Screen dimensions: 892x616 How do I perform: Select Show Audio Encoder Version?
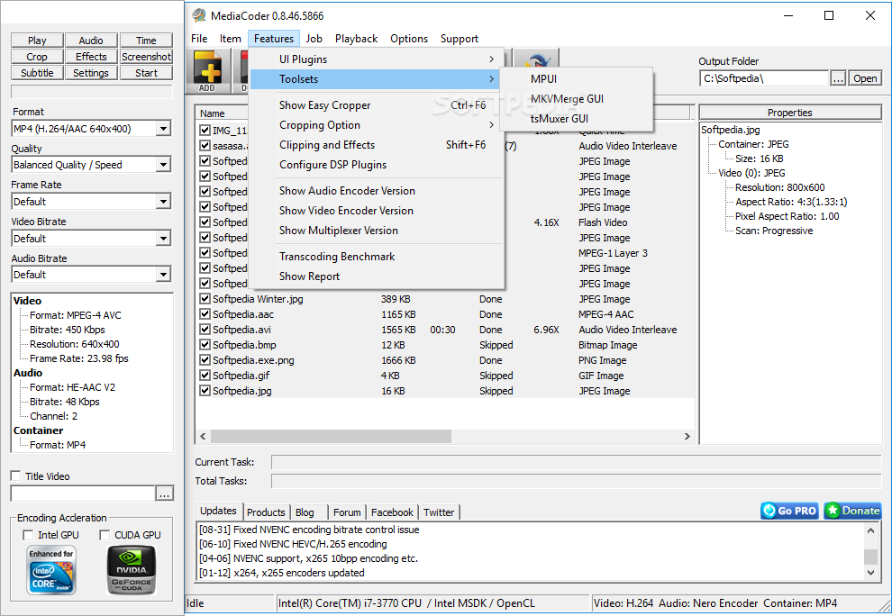pyautogui.click(x=377, y=191)
